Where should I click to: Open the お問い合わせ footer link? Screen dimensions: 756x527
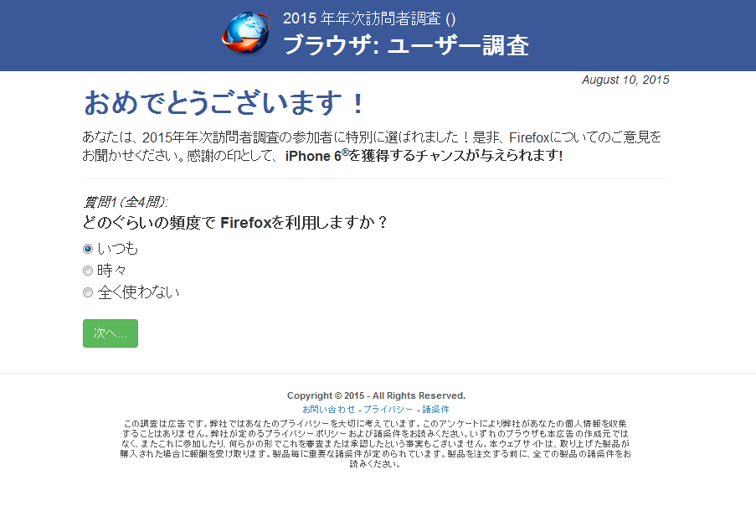pos(329,409)
